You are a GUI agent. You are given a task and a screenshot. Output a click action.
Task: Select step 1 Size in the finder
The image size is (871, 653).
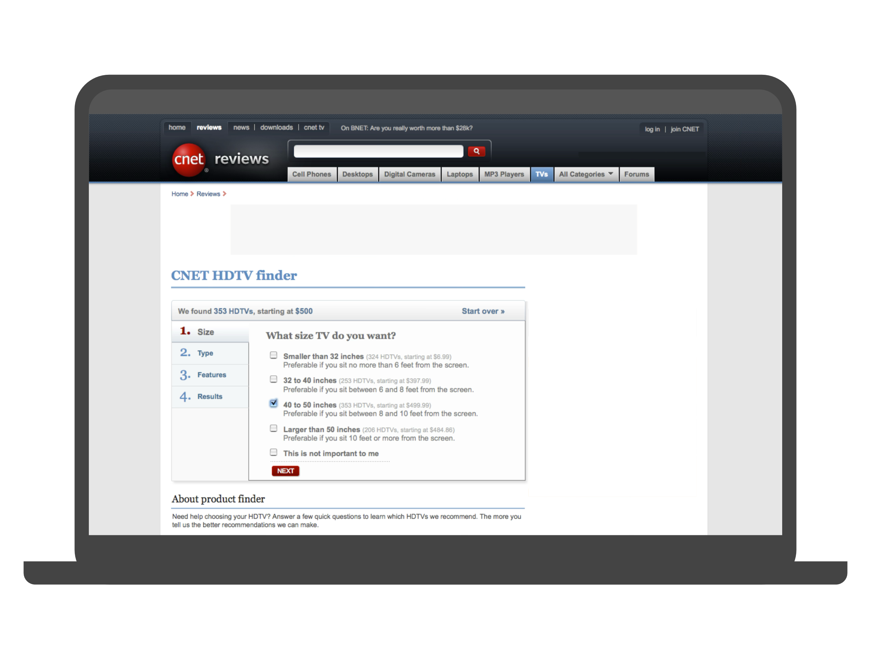tap(210, 332)
